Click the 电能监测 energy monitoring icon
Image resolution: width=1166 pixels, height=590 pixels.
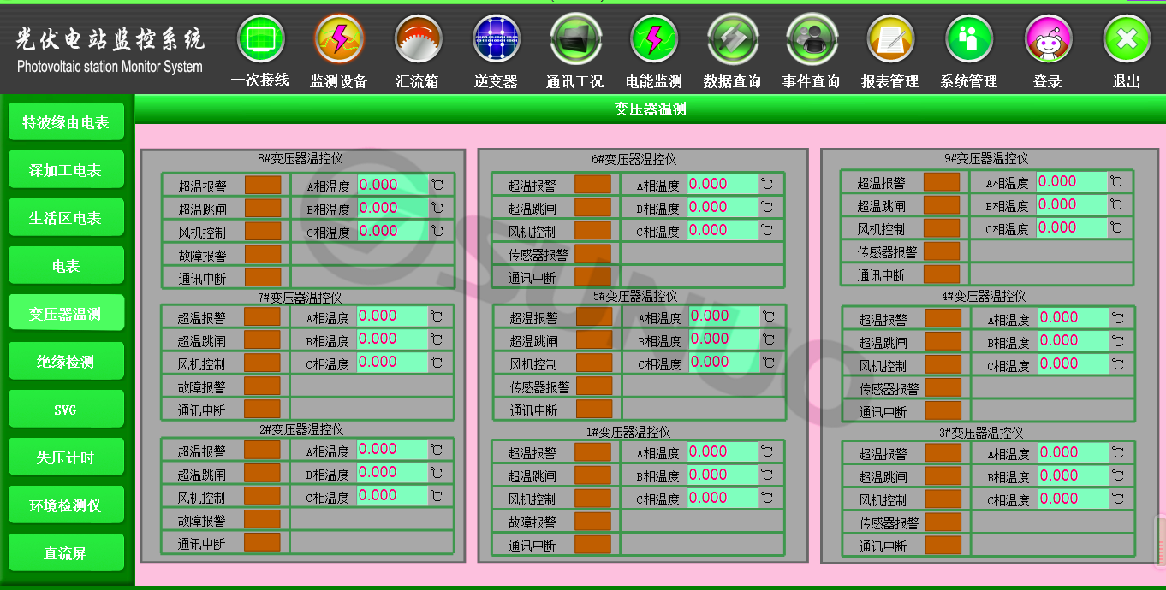tap(654, 39)
